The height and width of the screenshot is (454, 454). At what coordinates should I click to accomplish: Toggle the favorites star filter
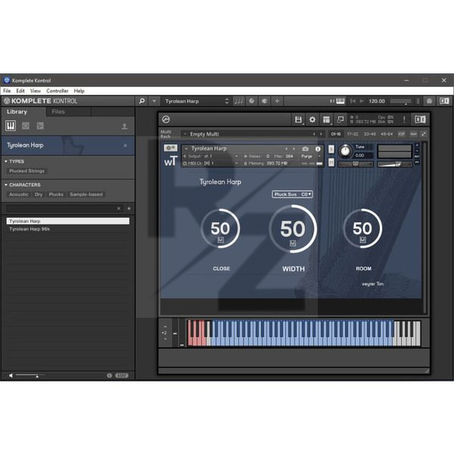click(x=129, y=209)
